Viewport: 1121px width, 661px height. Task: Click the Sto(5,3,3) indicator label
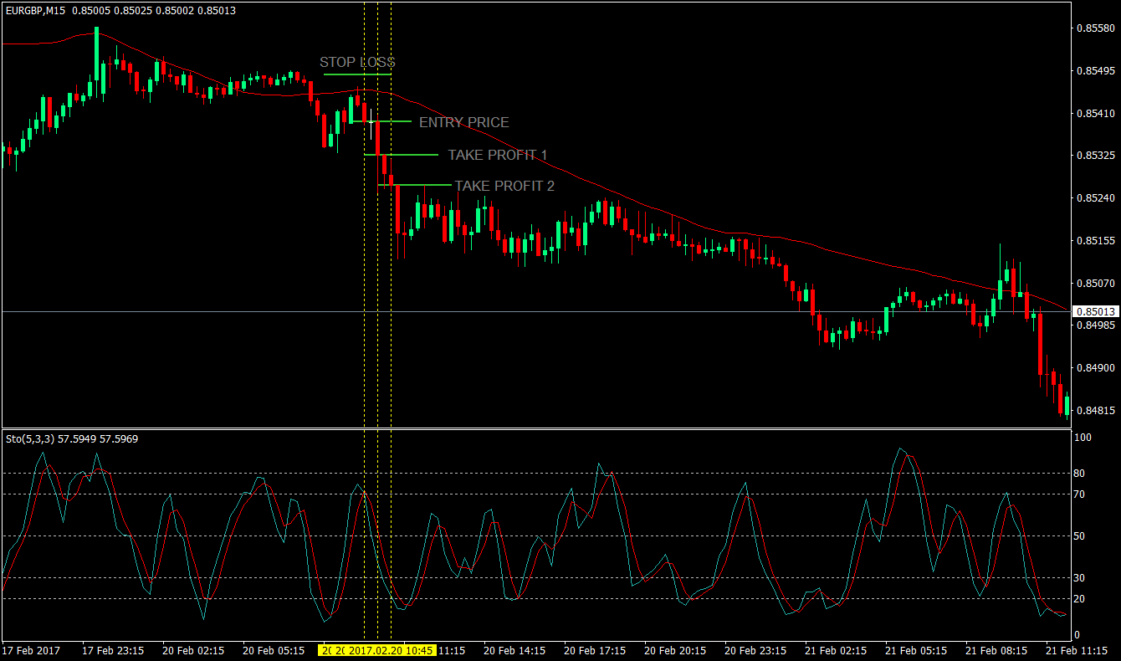[x=72, y=438]
